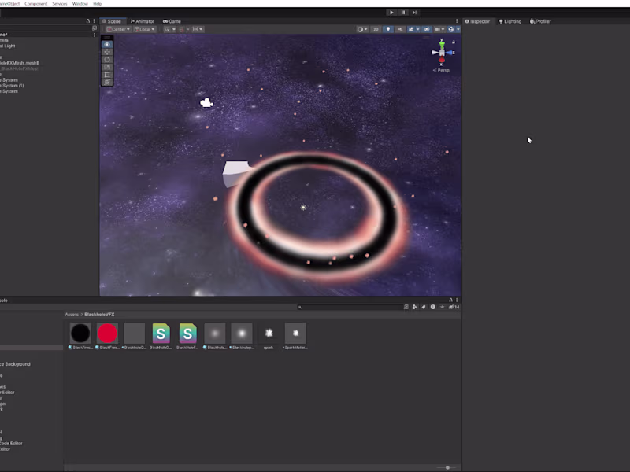Viewport: 630px width, 472px height.
Task: Click the scene orientation gizmo
Action: (x=441, y=53)
